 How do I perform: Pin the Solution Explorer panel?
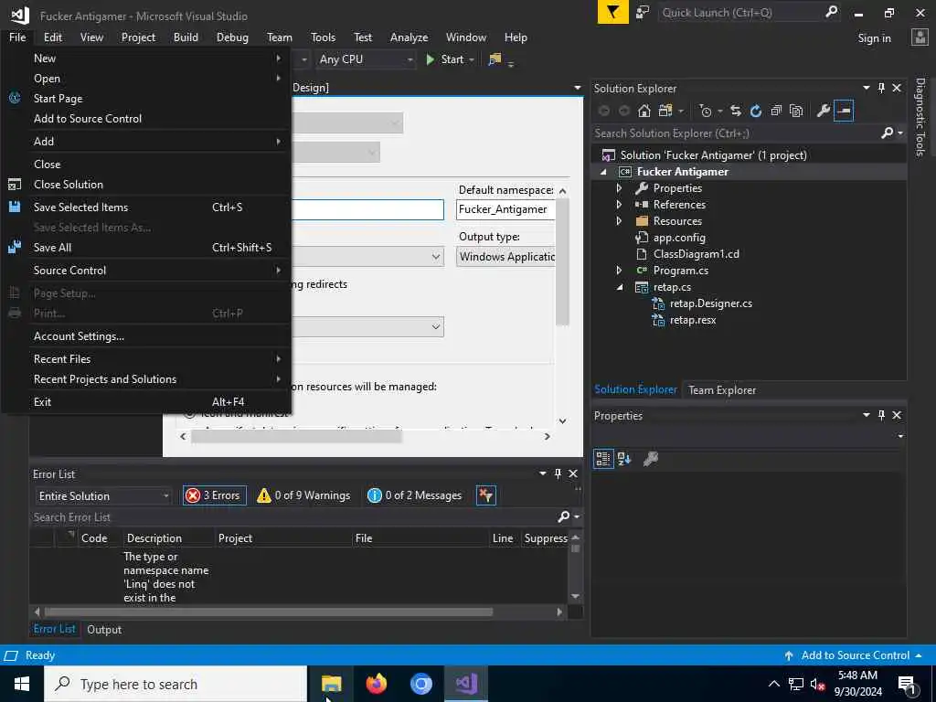coord(882,89)
